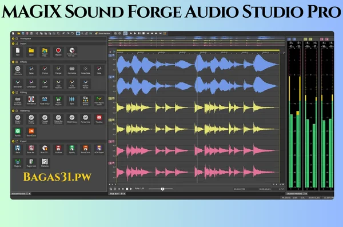This screenshot has width=343, height=227.
Task: Collapse the Mastering section
Action: click(x=13, y=111)
